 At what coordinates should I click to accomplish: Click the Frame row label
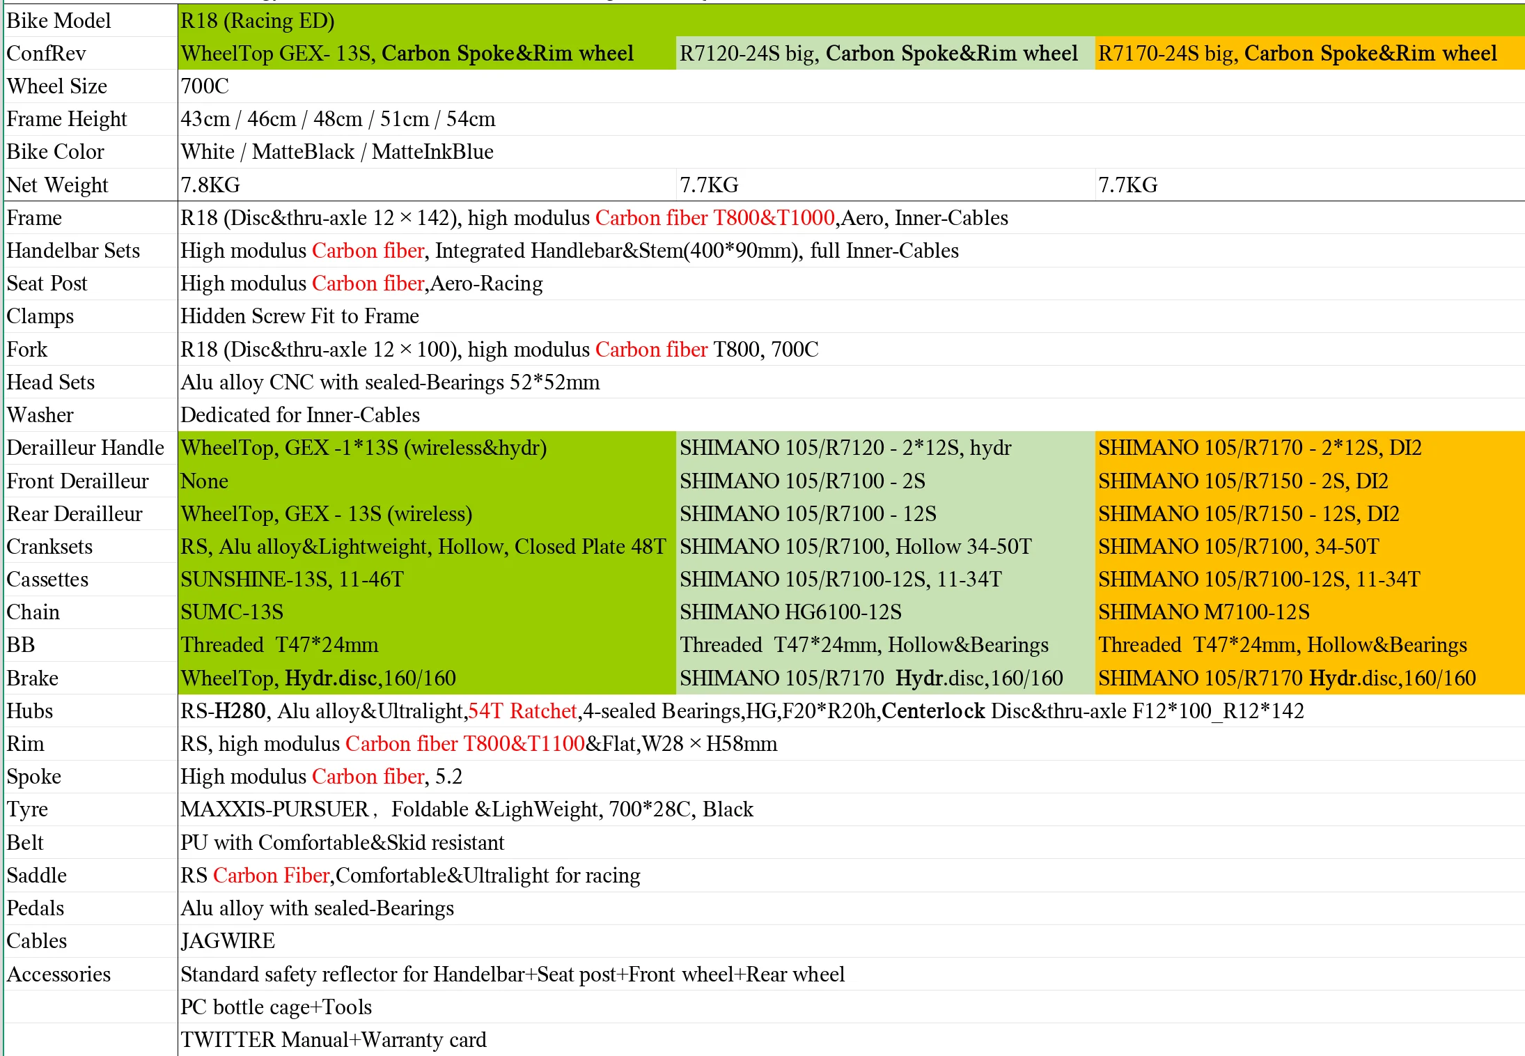pos(35,218)
